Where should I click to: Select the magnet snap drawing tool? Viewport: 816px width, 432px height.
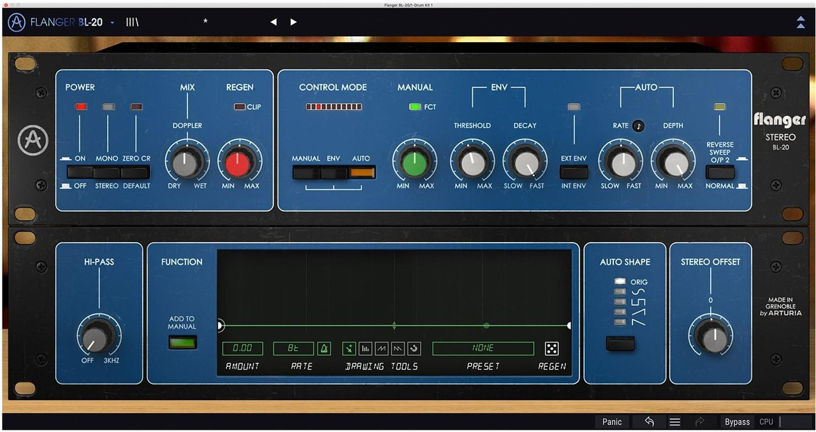[414, 348]
